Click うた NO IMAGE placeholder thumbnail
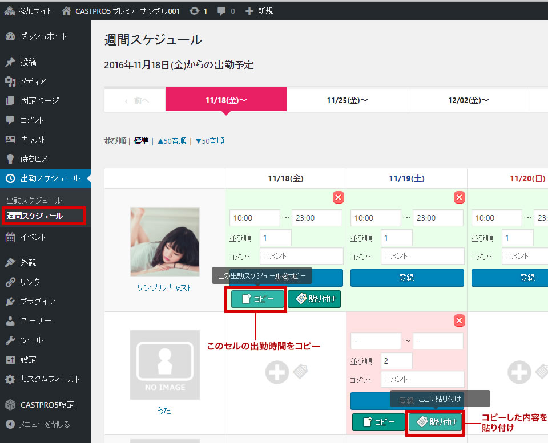This screenshot has height=443, width=548. [165, 365]
